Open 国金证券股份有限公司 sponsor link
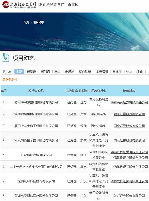Screen dimensions: 149x201 (x=129, y=126)
